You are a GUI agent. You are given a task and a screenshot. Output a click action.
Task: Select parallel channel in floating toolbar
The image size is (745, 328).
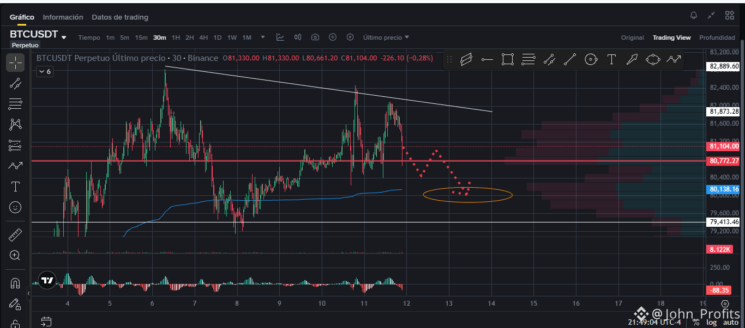[466, 60]
